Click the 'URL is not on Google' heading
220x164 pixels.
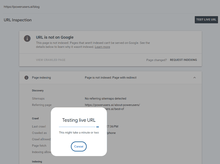pos(55,37)
